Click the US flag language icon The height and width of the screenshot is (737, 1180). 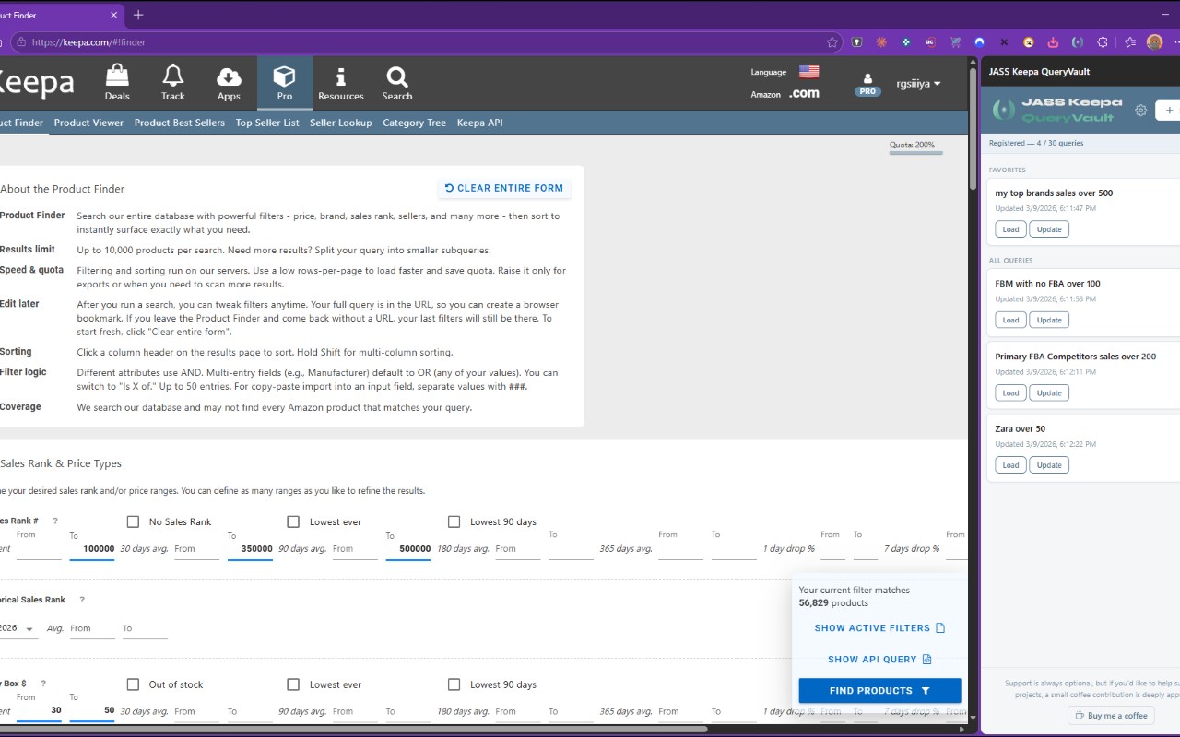tap(808, 72)
